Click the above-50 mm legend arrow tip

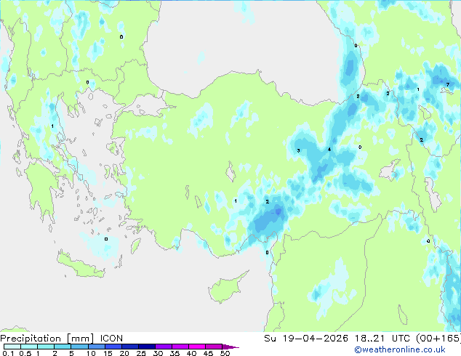(x=230, y=347)
